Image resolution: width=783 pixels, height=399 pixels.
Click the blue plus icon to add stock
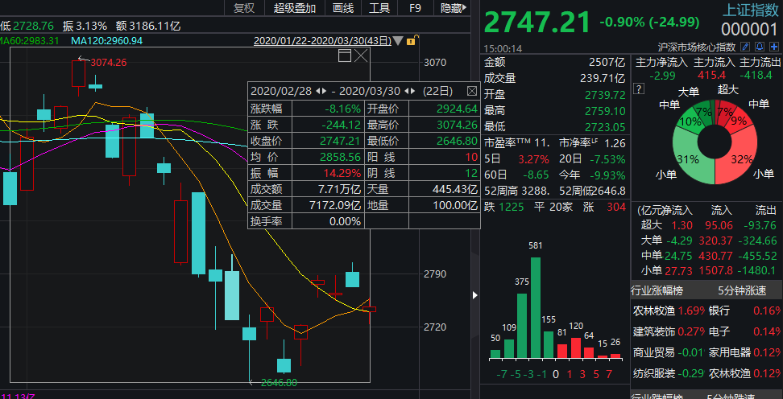[x=773, y=48]
